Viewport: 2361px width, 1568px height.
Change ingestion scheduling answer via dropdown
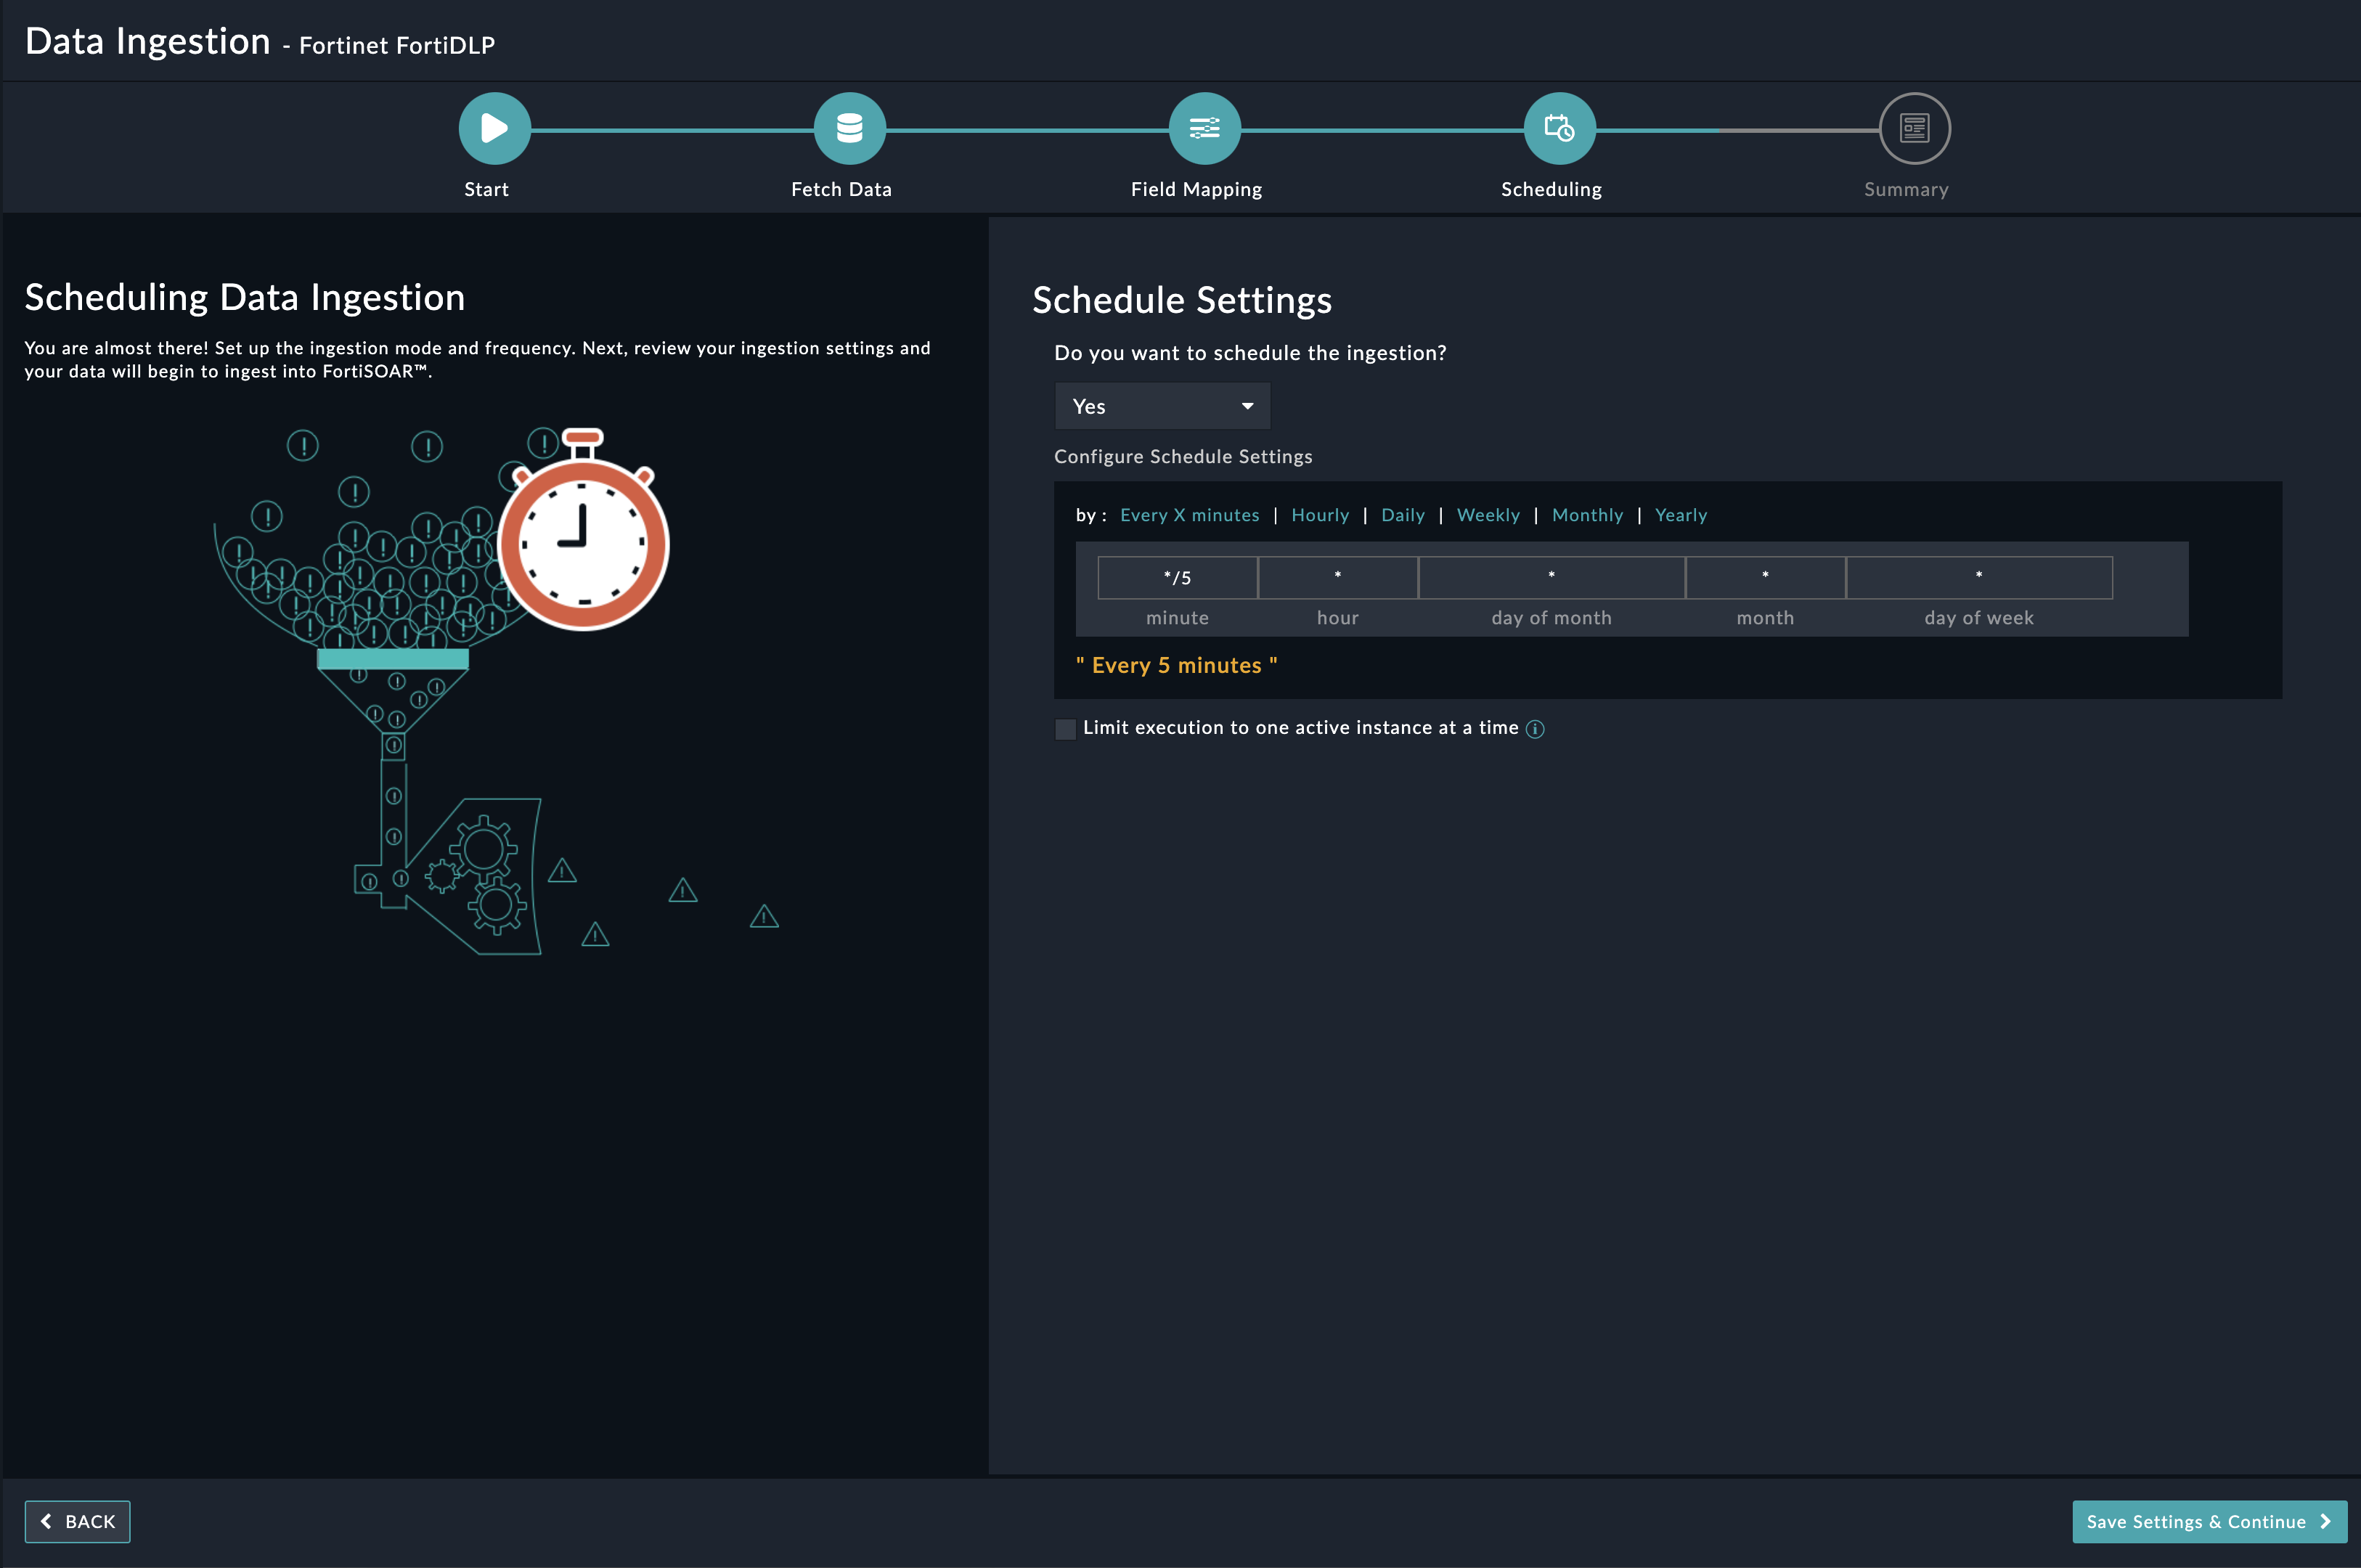1162,406
